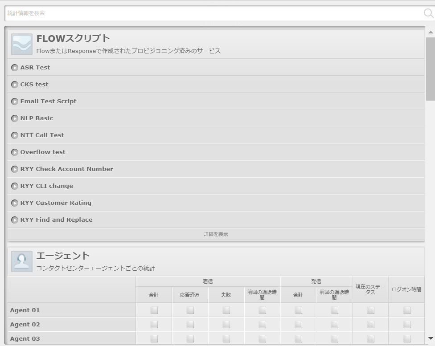Image resolution: width=435 pixels, height=346 pixels.
Task: Click the scrollbar up arrow
Action: tap(431, 32)
